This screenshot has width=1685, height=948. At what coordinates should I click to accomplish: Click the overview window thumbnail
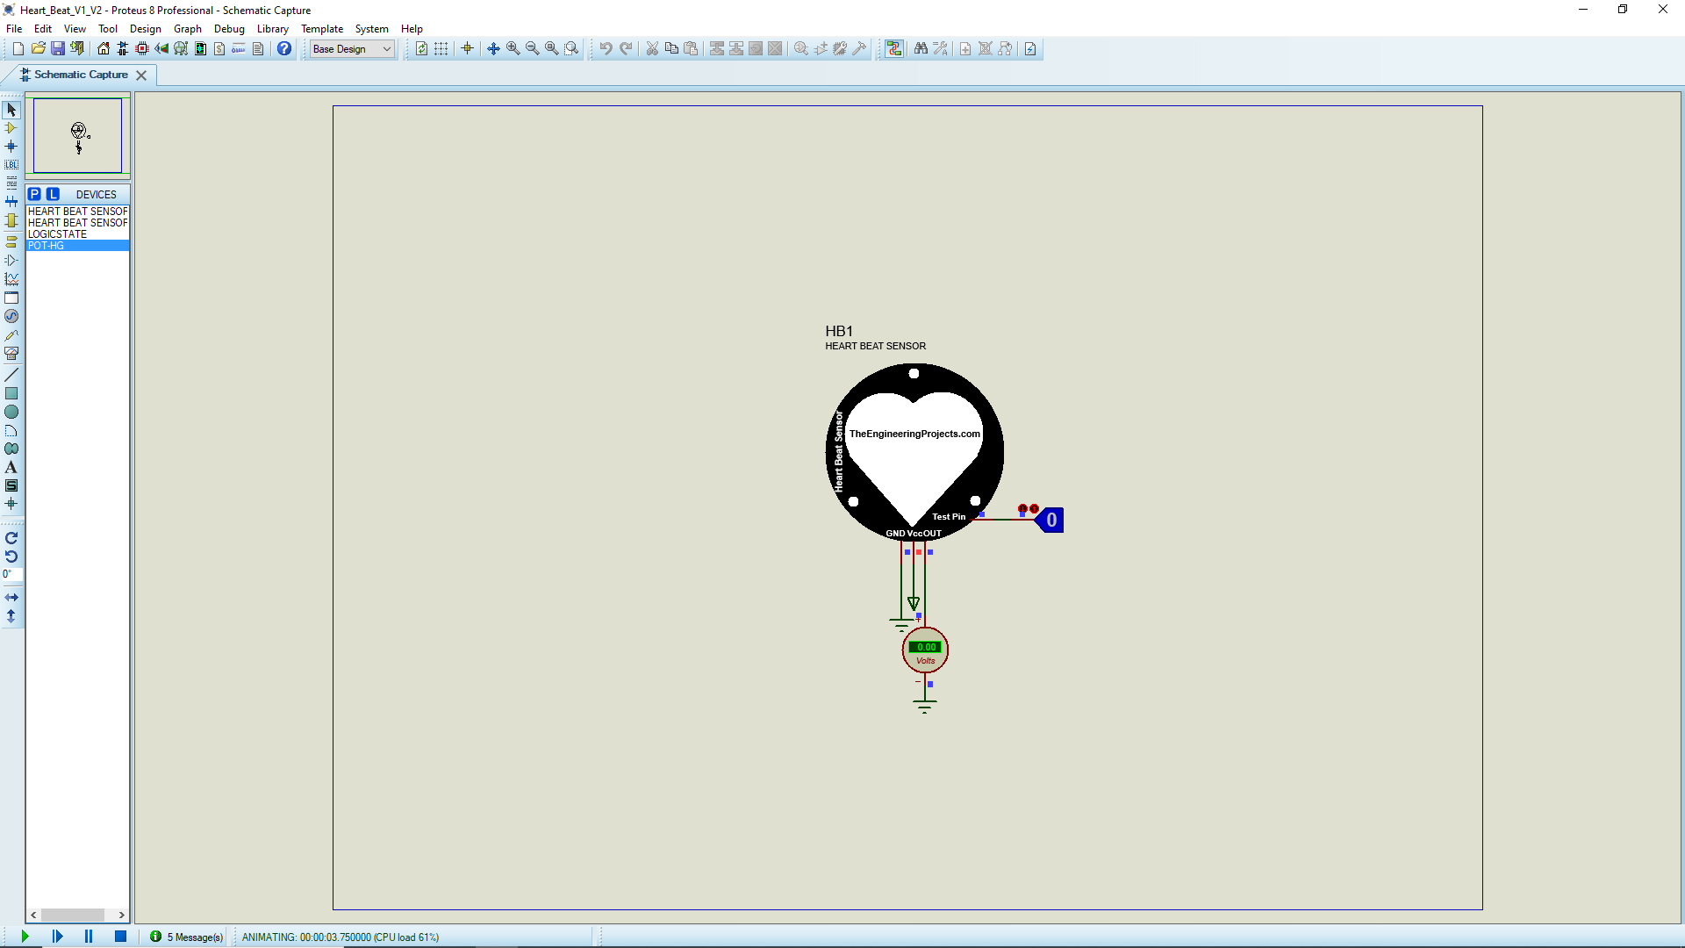pyautogui.click(x=77, y=135)
